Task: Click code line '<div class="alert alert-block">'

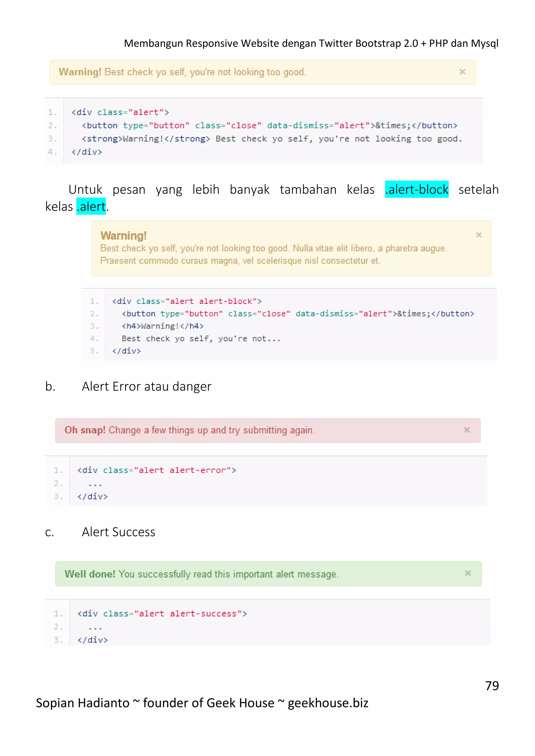Action: (x=187, y=301)
